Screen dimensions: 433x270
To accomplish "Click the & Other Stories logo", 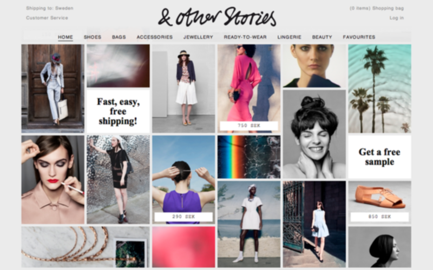I will point(217,17).
